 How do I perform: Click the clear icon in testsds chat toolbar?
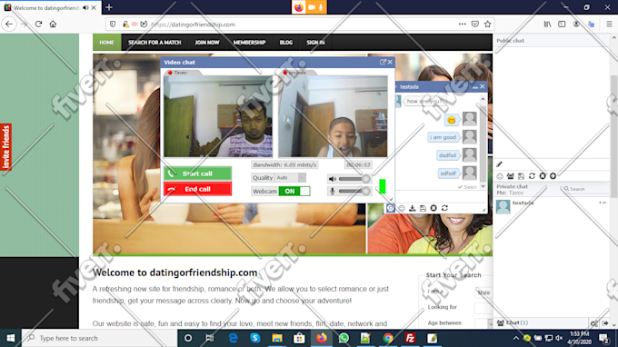(x=434, y=208)
